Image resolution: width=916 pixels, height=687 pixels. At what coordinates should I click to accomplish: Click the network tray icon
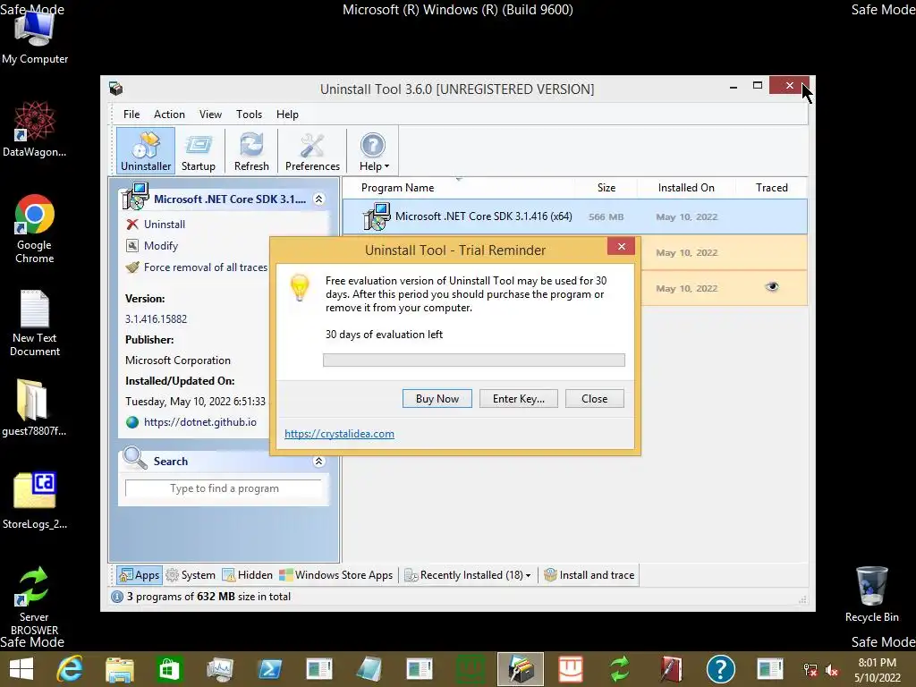tap(810, 671)
